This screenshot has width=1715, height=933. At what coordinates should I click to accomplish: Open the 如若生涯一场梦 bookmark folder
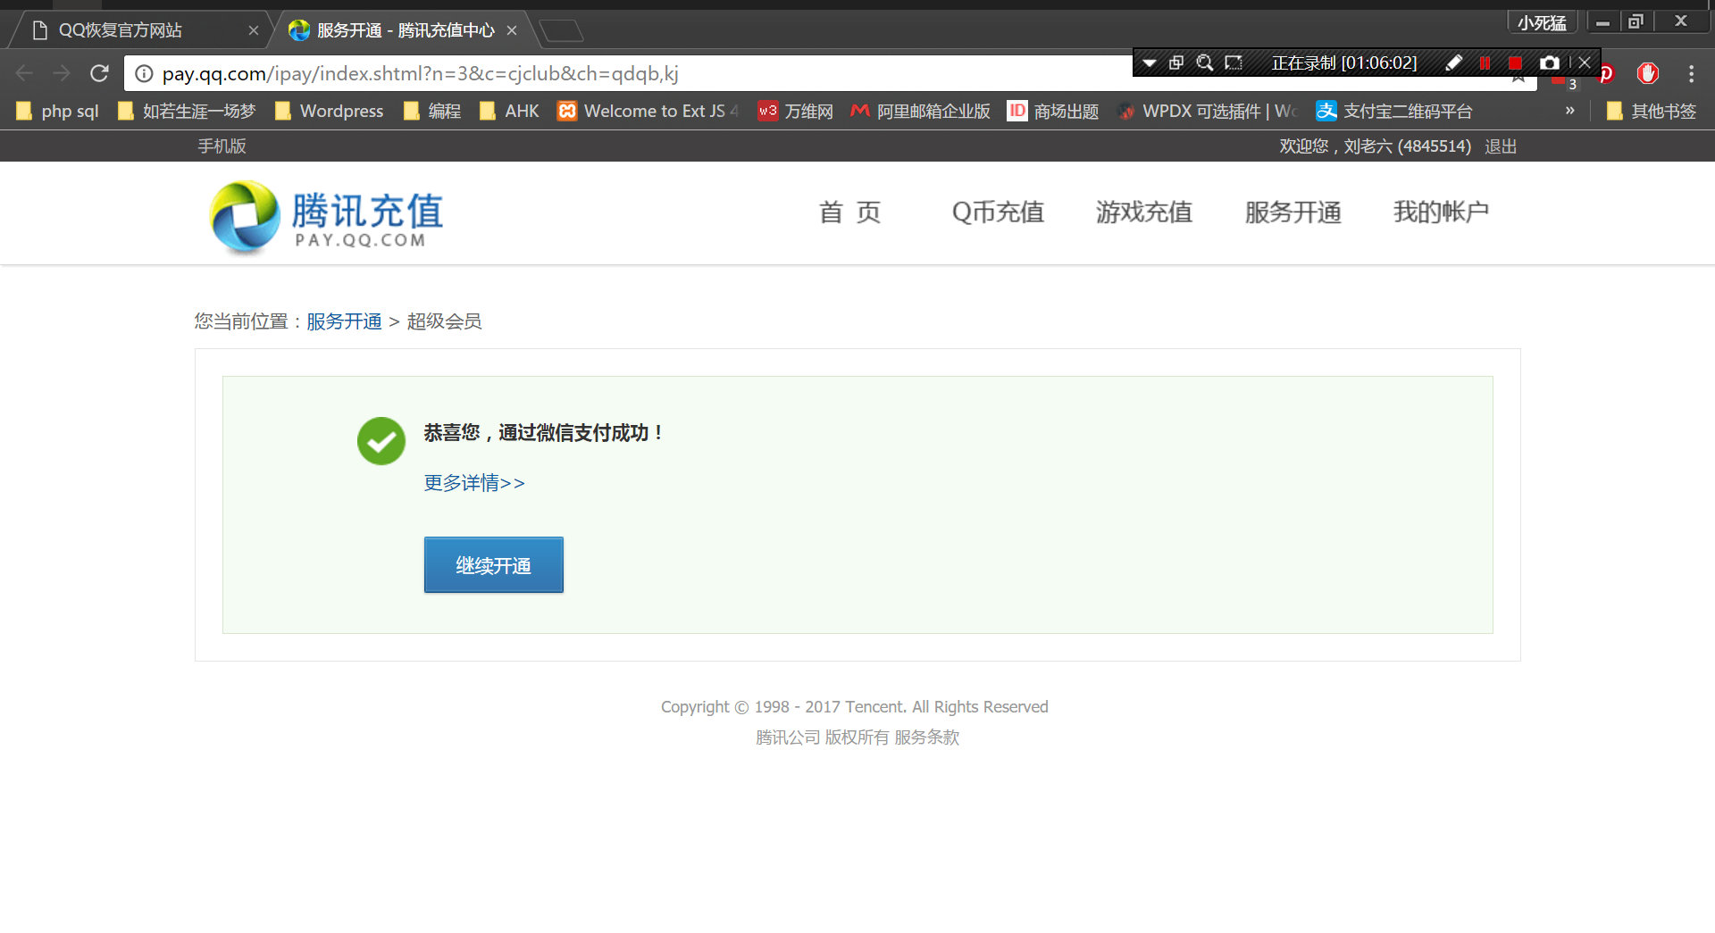(x=187, y=111)
